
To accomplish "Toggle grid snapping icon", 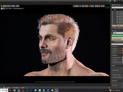I will pyautogui.click(x=85, y=6).
